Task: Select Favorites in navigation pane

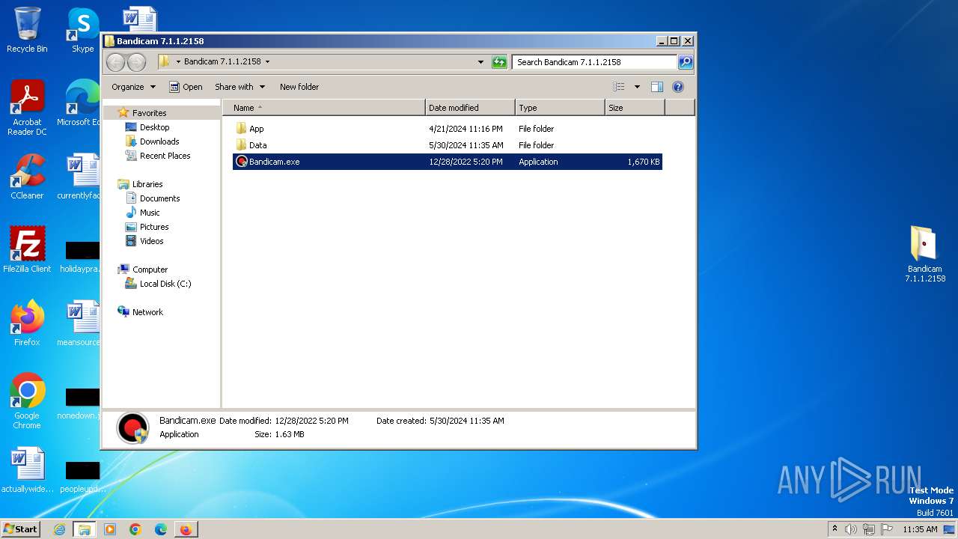Action: click(149, 113)
